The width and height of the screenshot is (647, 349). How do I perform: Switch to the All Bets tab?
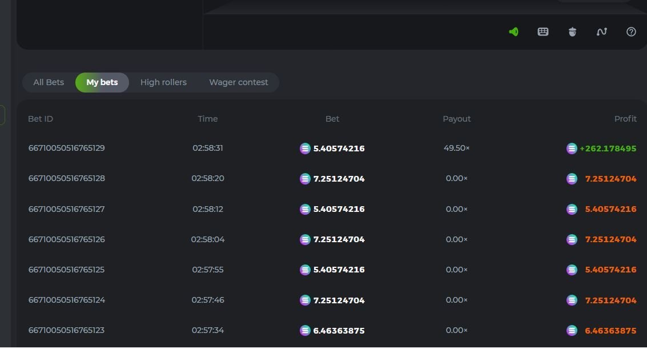pyautogui.click(x=49, y=82)
